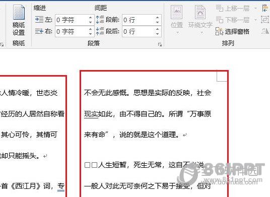Click the underlined word 现实 in the document

(x=91, y=114)
